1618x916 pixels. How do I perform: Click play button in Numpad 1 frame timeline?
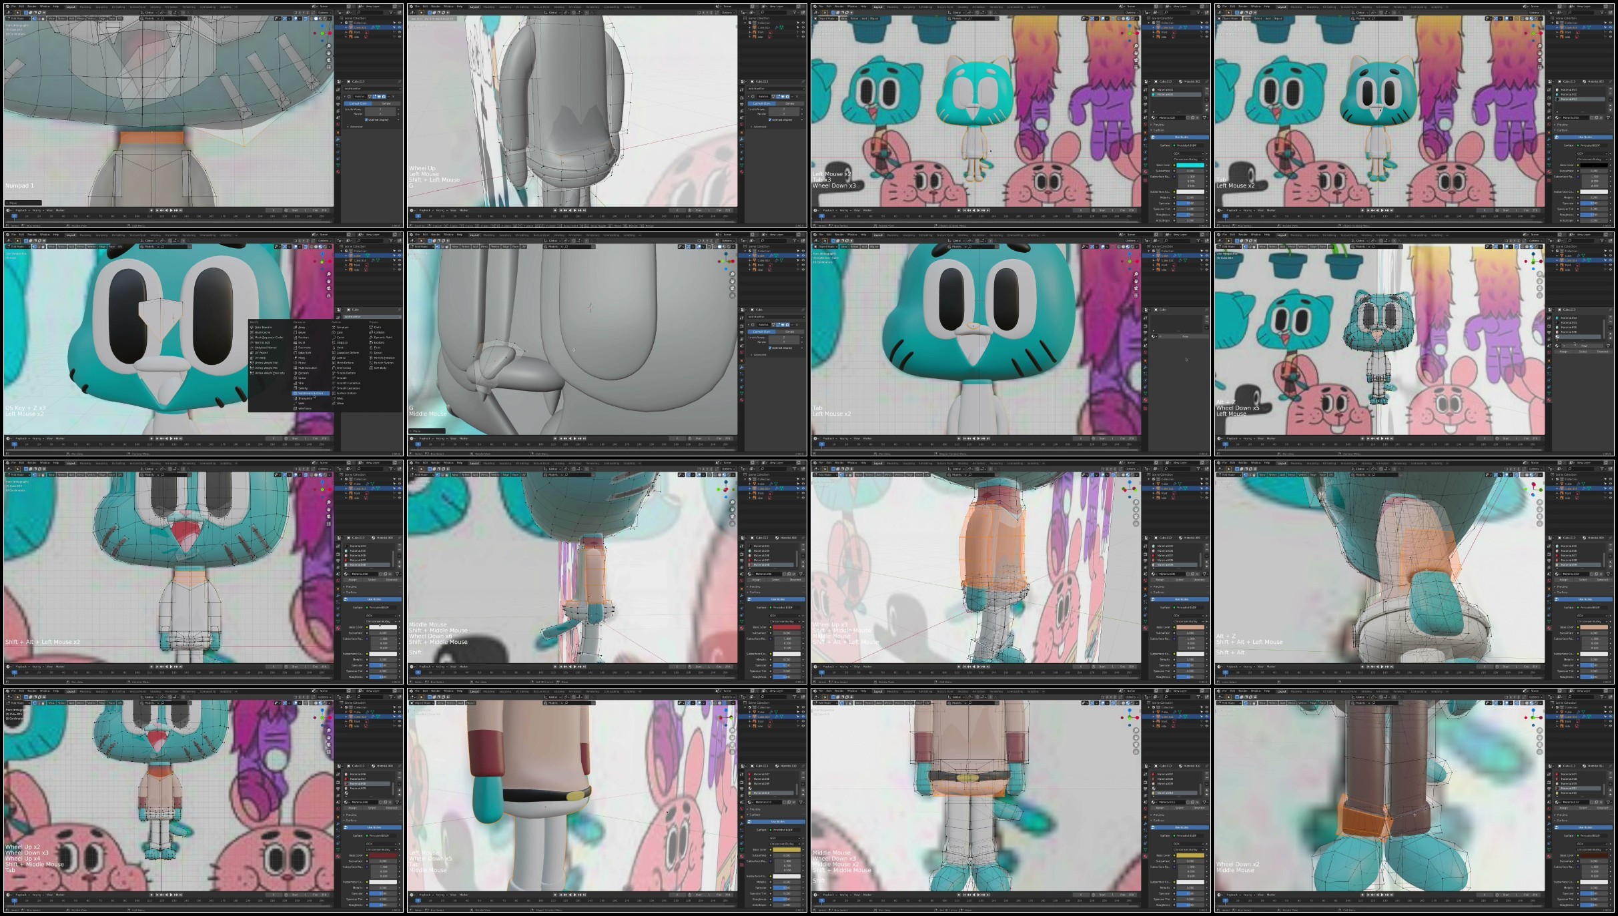click(x=171, y=210)
